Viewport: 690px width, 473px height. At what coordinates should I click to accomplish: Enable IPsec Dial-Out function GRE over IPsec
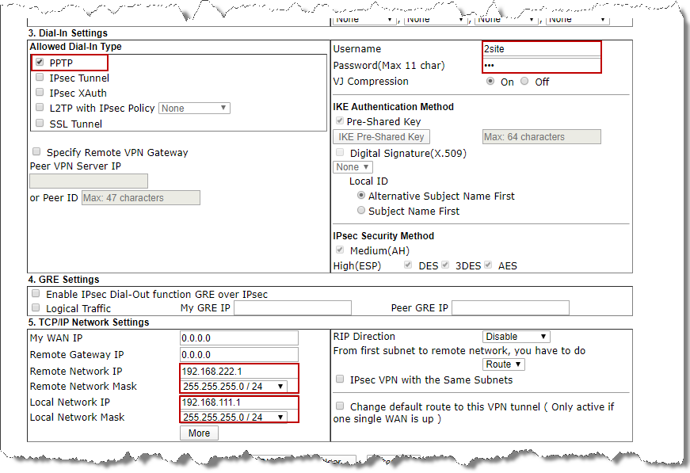tap(36, 294)
